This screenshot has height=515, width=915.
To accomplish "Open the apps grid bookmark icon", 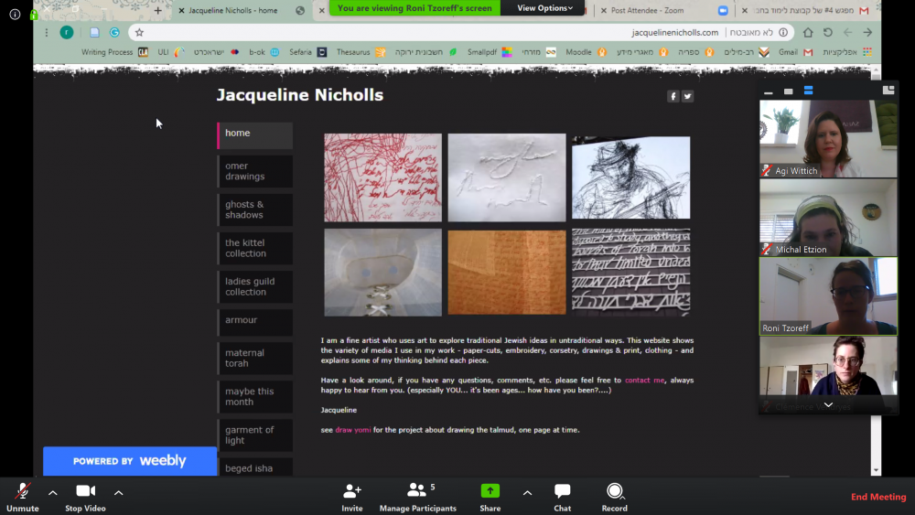I will click(867, 52).
